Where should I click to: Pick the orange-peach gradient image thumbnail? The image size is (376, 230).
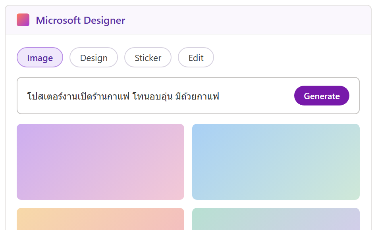click(100, 219)
